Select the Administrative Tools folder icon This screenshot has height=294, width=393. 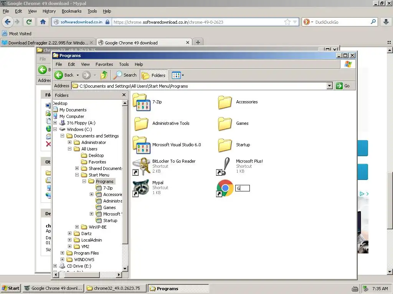point(141,124)
